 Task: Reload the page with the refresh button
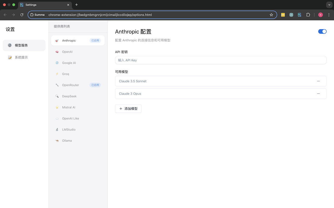pyautogui.click(x=22, y=15)
